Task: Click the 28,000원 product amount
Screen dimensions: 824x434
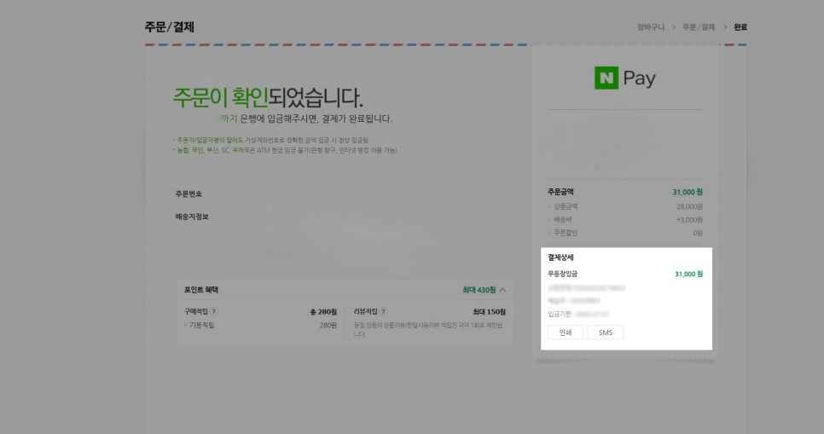Action: pos(689,207)
